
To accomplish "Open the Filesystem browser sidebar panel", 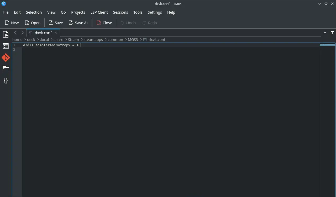I will [x=6, y=69].
